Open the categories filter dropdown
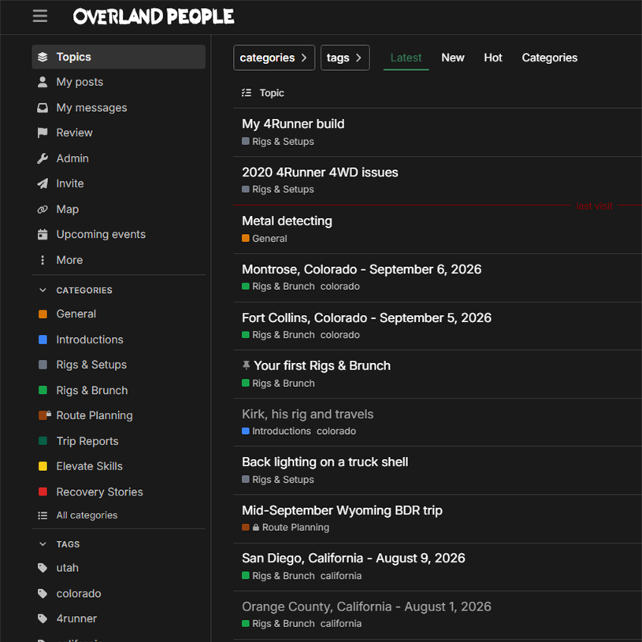Screen dimensions: 642x642 (x=274, y=58)
